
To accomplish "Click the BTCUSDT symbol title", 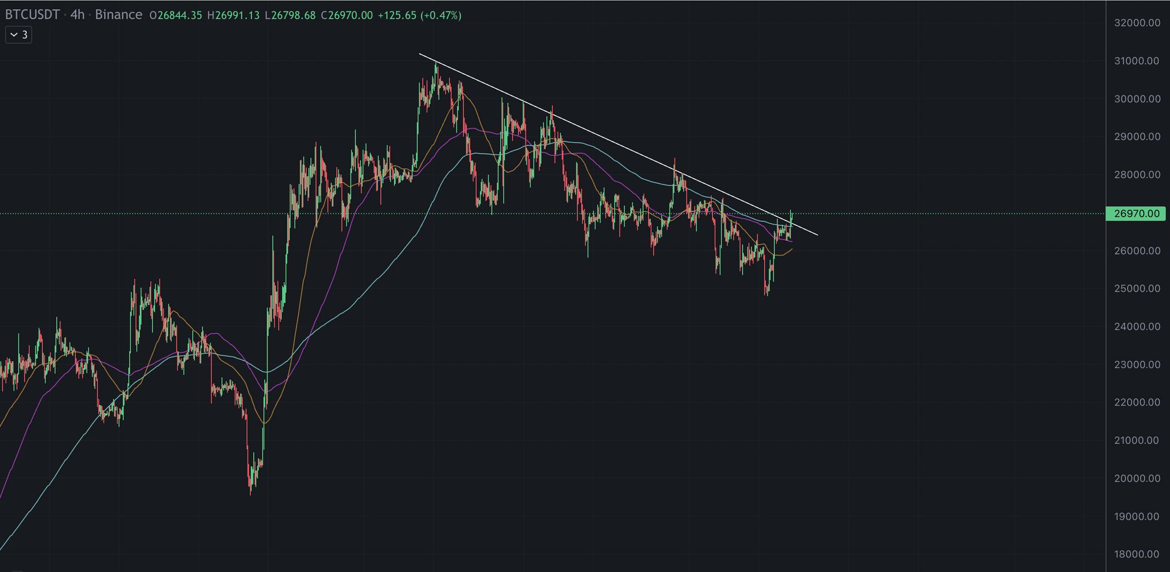I will [x=33, y=15].
